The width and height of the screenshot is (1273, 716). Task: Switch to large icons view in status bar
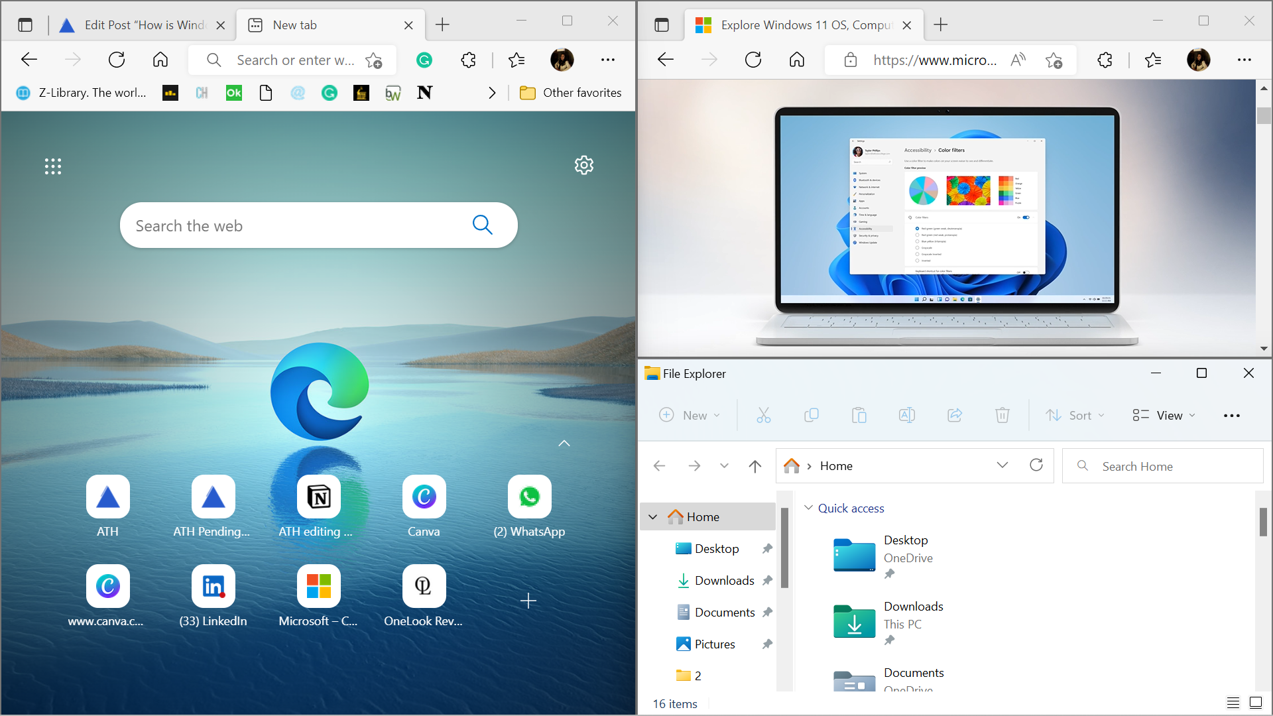(1256, 703)
